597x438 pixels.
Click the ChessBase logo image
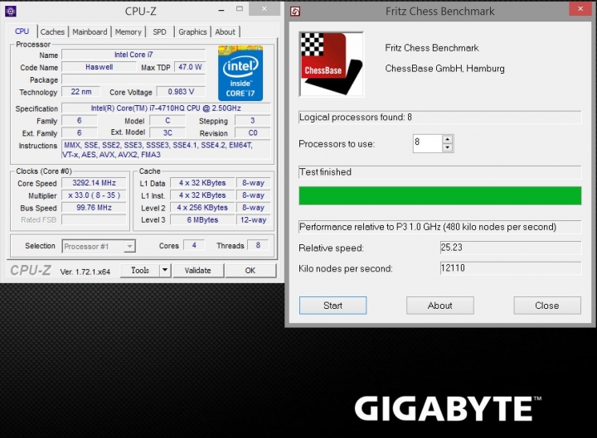331,64
